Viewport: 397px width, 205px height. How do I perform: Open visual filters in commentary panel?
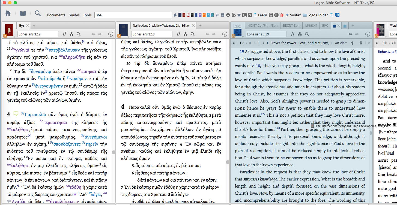tap(300, 34)
